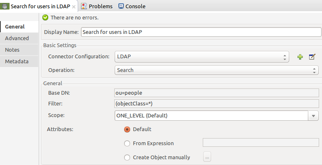Click the Base DN field with ou=people
This screenshot has width=322, height=165.
click(x=216, y=93)
